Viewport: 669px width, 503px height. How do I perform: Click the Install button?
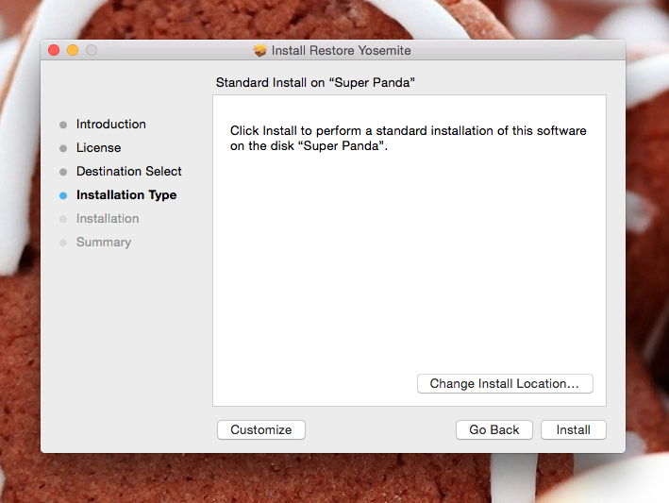573,429
